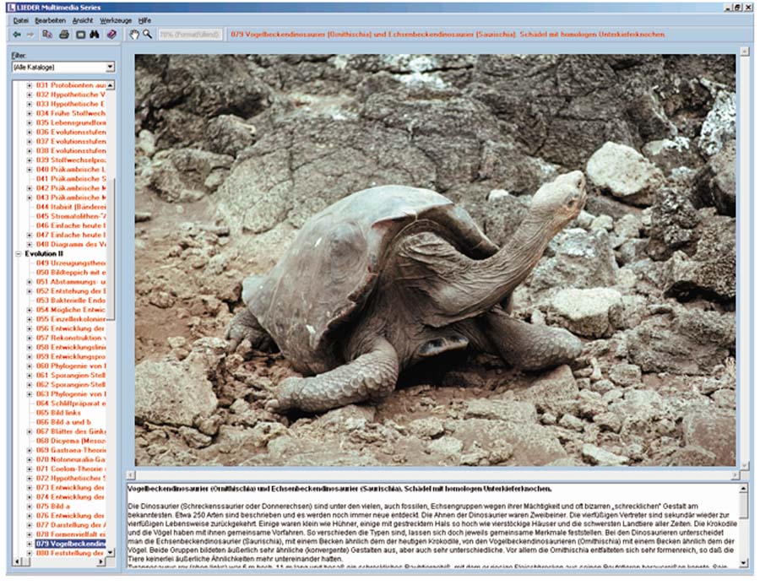Viewport: 760px width, 585px height.
Task: Click the fullscreen view icon
Action: [79, 35]
